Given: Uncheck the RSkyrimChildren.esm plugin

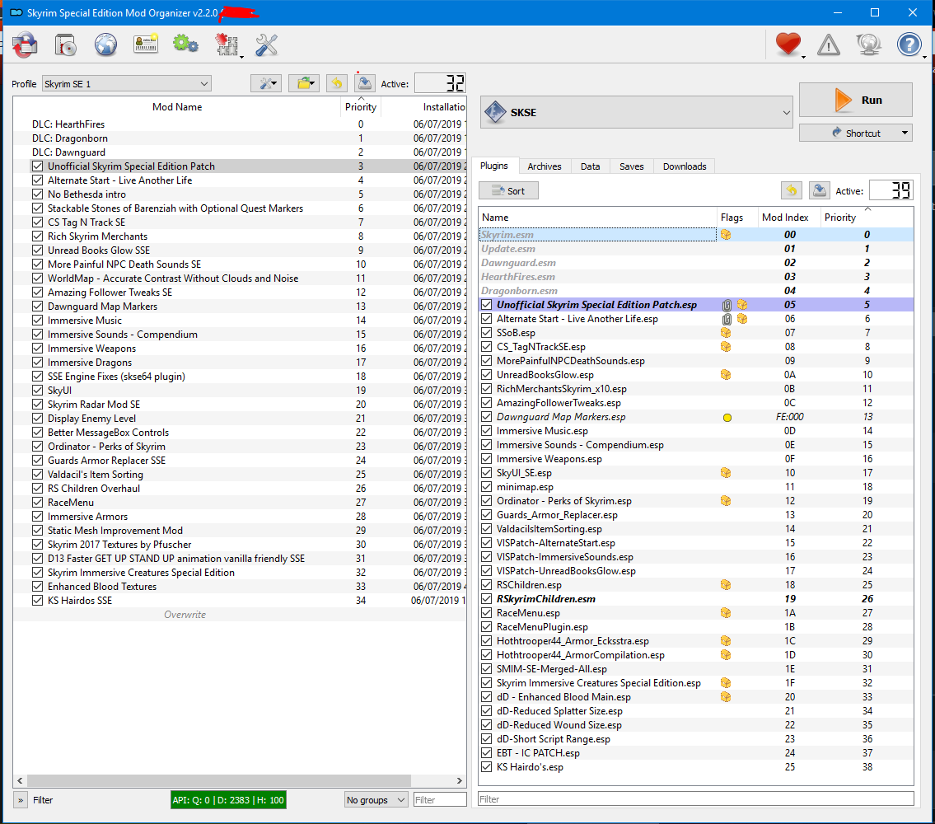Looking at the screenshot, I should [487, 598].
